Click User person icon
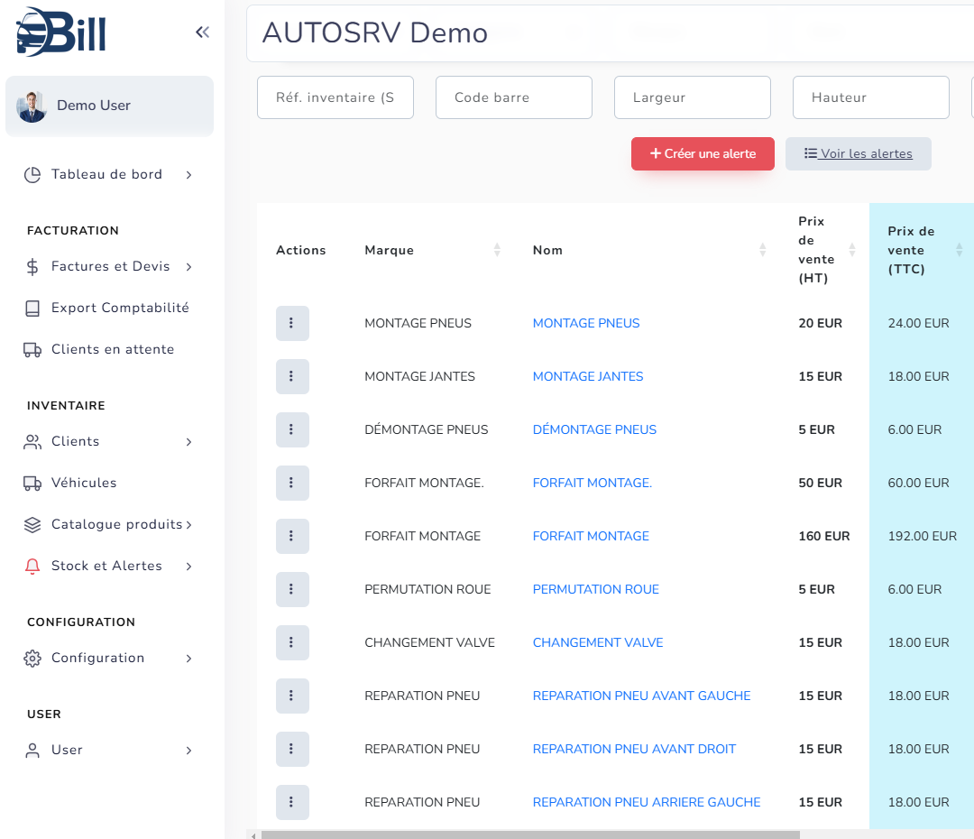974x839 pixels. tap(32, 750)
